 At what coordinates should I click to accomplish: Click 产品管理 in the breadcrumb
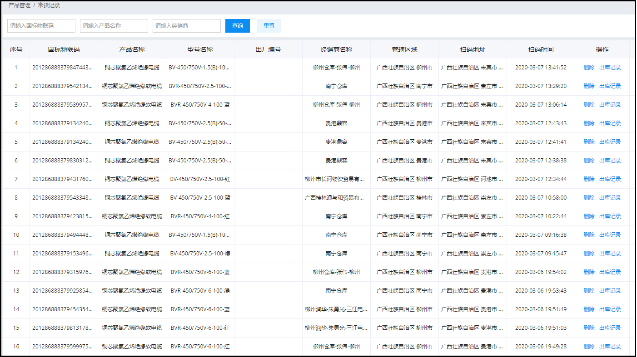tap(20, 5)
